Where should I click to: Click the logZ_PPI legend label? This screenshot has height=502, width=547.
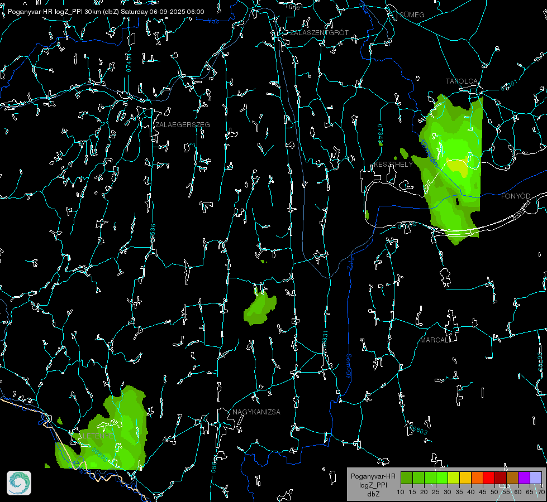click(x=373, y=485)
